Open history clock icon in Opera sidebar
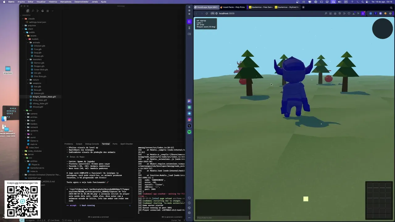The image size is (395, 222). [x=189, y=203]
